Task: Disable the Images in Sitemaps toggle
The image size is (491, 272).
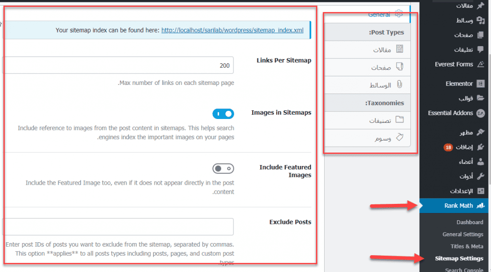Action: tap(223, 114)
